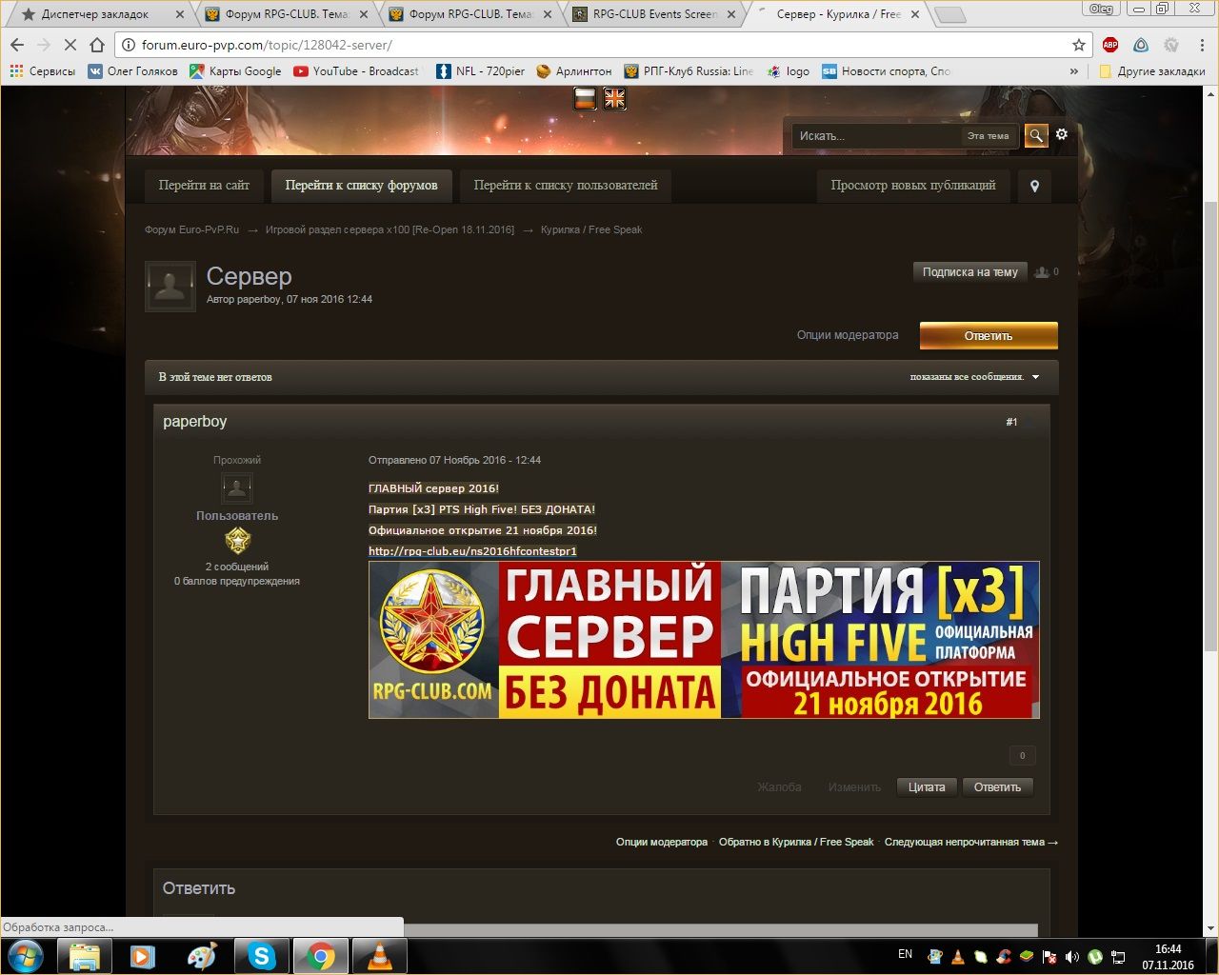The image size is (1219, 975).
Task: Switch to RPG-CLUB Events Screen tab
Action: (x=654, y=14)
